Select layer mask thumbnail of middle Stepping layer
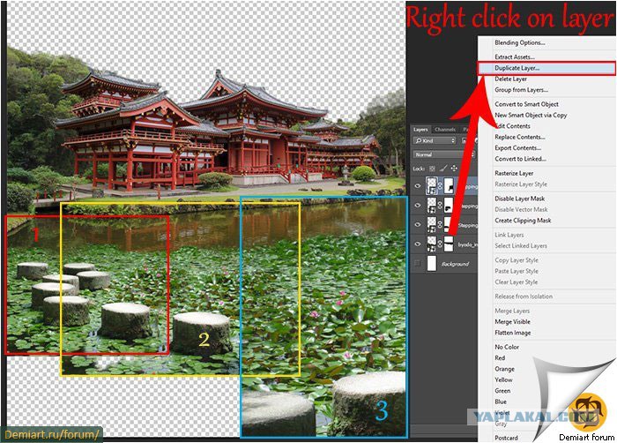Image resolution: width=617 pixels, height=443 pixels. coord(449,206)
